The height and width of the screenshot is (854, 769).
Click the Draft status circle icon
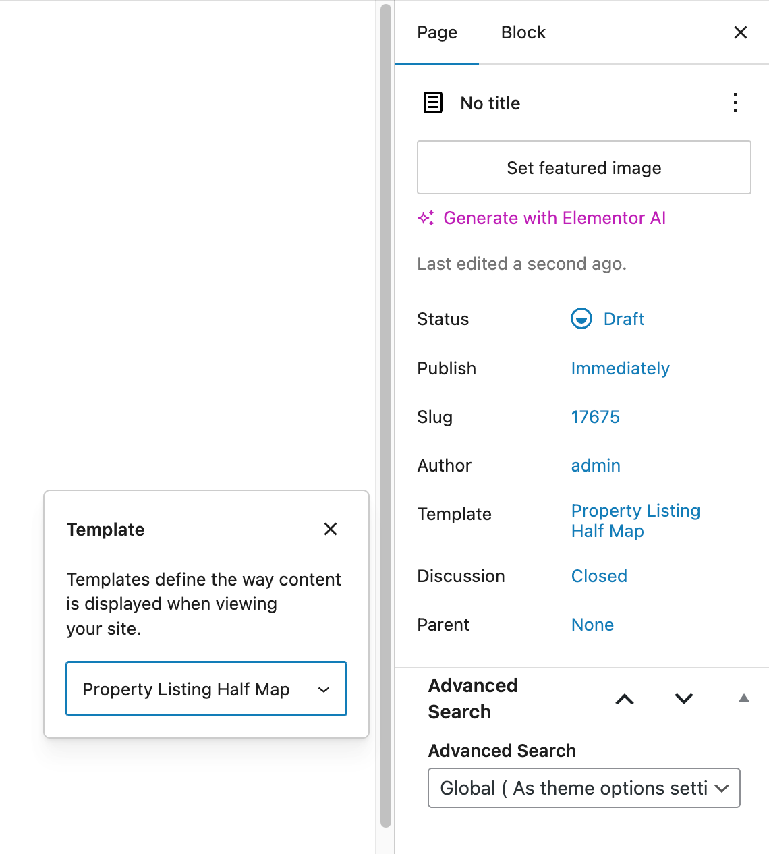[581, 318]
